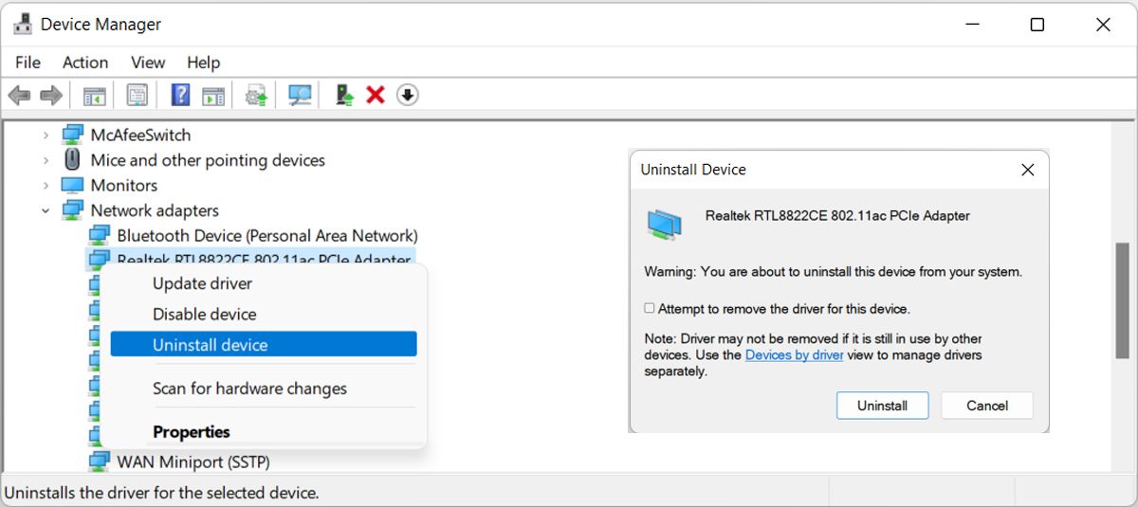Image resolution: width=1138 pixels, height=507 pixels.
Task: Click the Enable device toolbar icon
Action: (x=344, y=95)
